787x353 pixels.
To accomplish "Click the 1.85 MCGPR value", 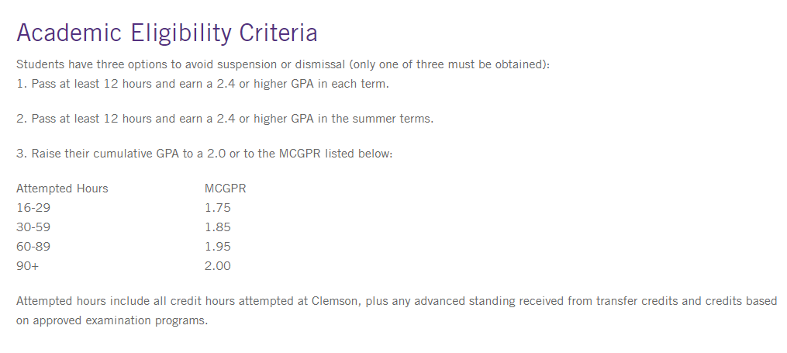I will pos(218,227).
